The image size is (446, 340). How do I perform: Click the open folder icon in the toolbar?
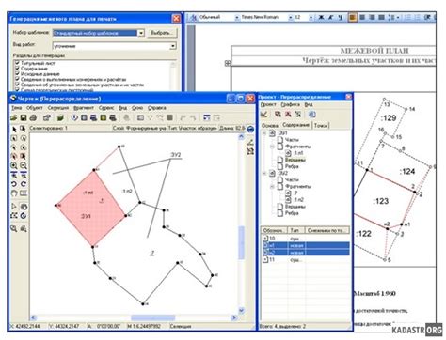pos(13,117)
